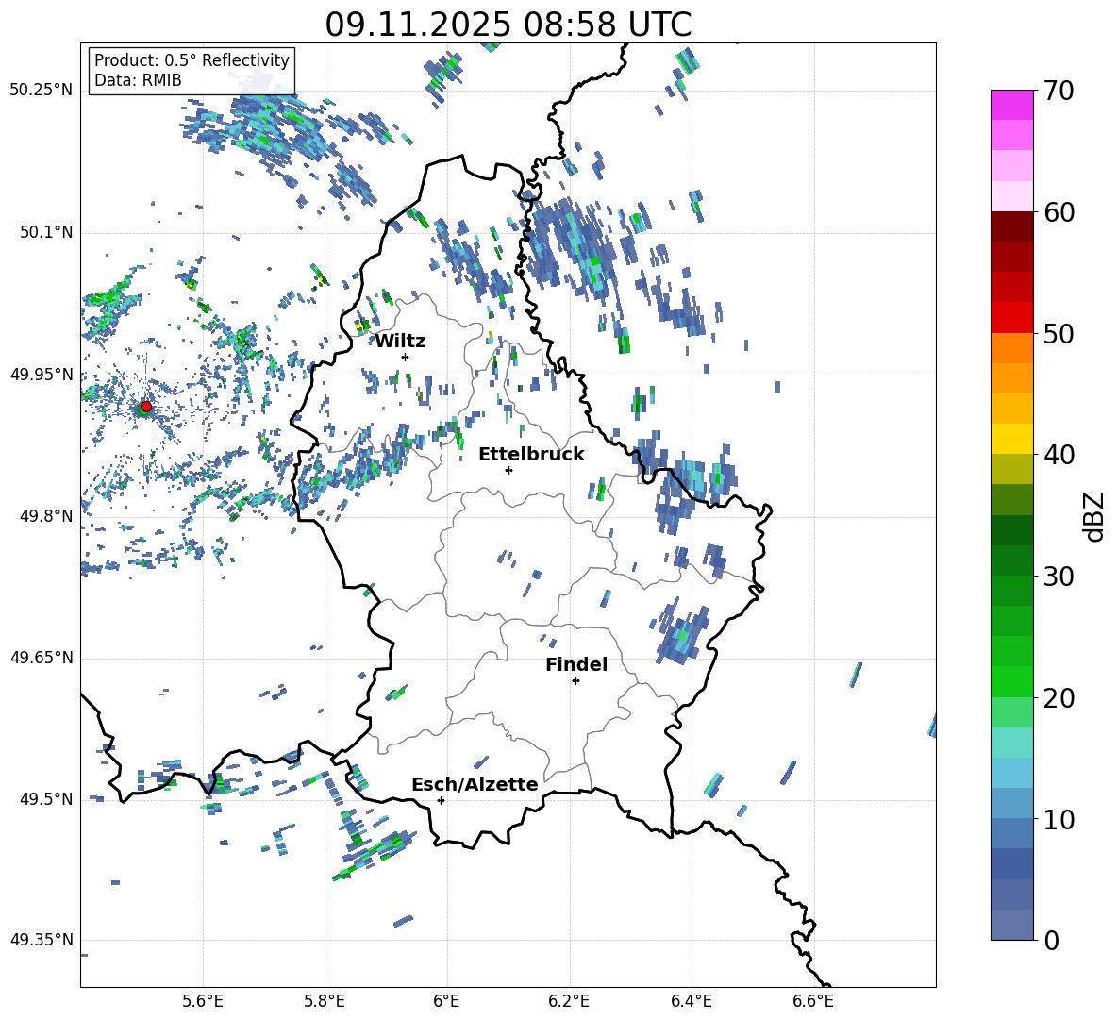Pick the top magenta colorbar segment
Screen dimensions: 1117x1020
1011,105
